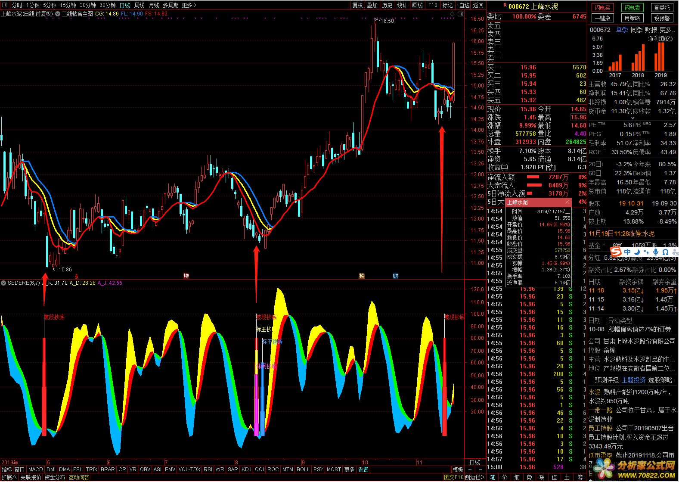Click the 返回 back button

[478, 5]
